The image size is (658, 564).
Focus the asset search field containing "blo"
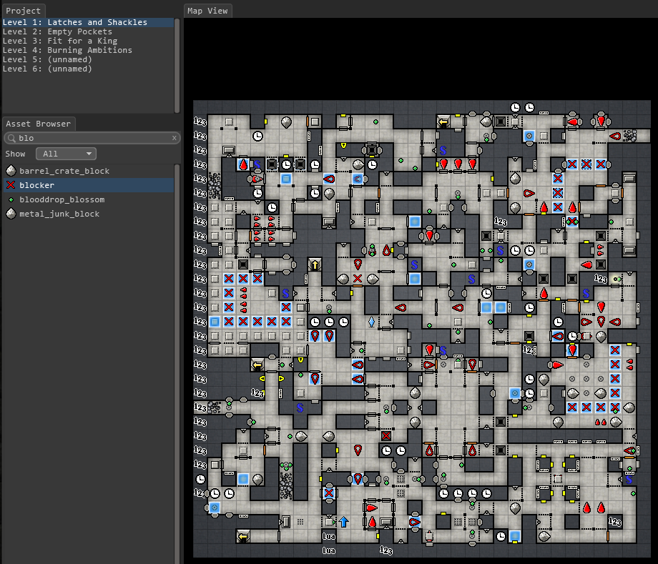89,138
